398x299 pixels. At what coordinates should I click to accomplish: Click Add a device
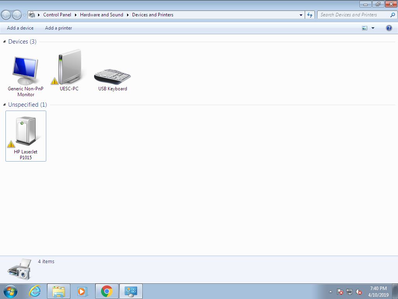tap(20, 28)
